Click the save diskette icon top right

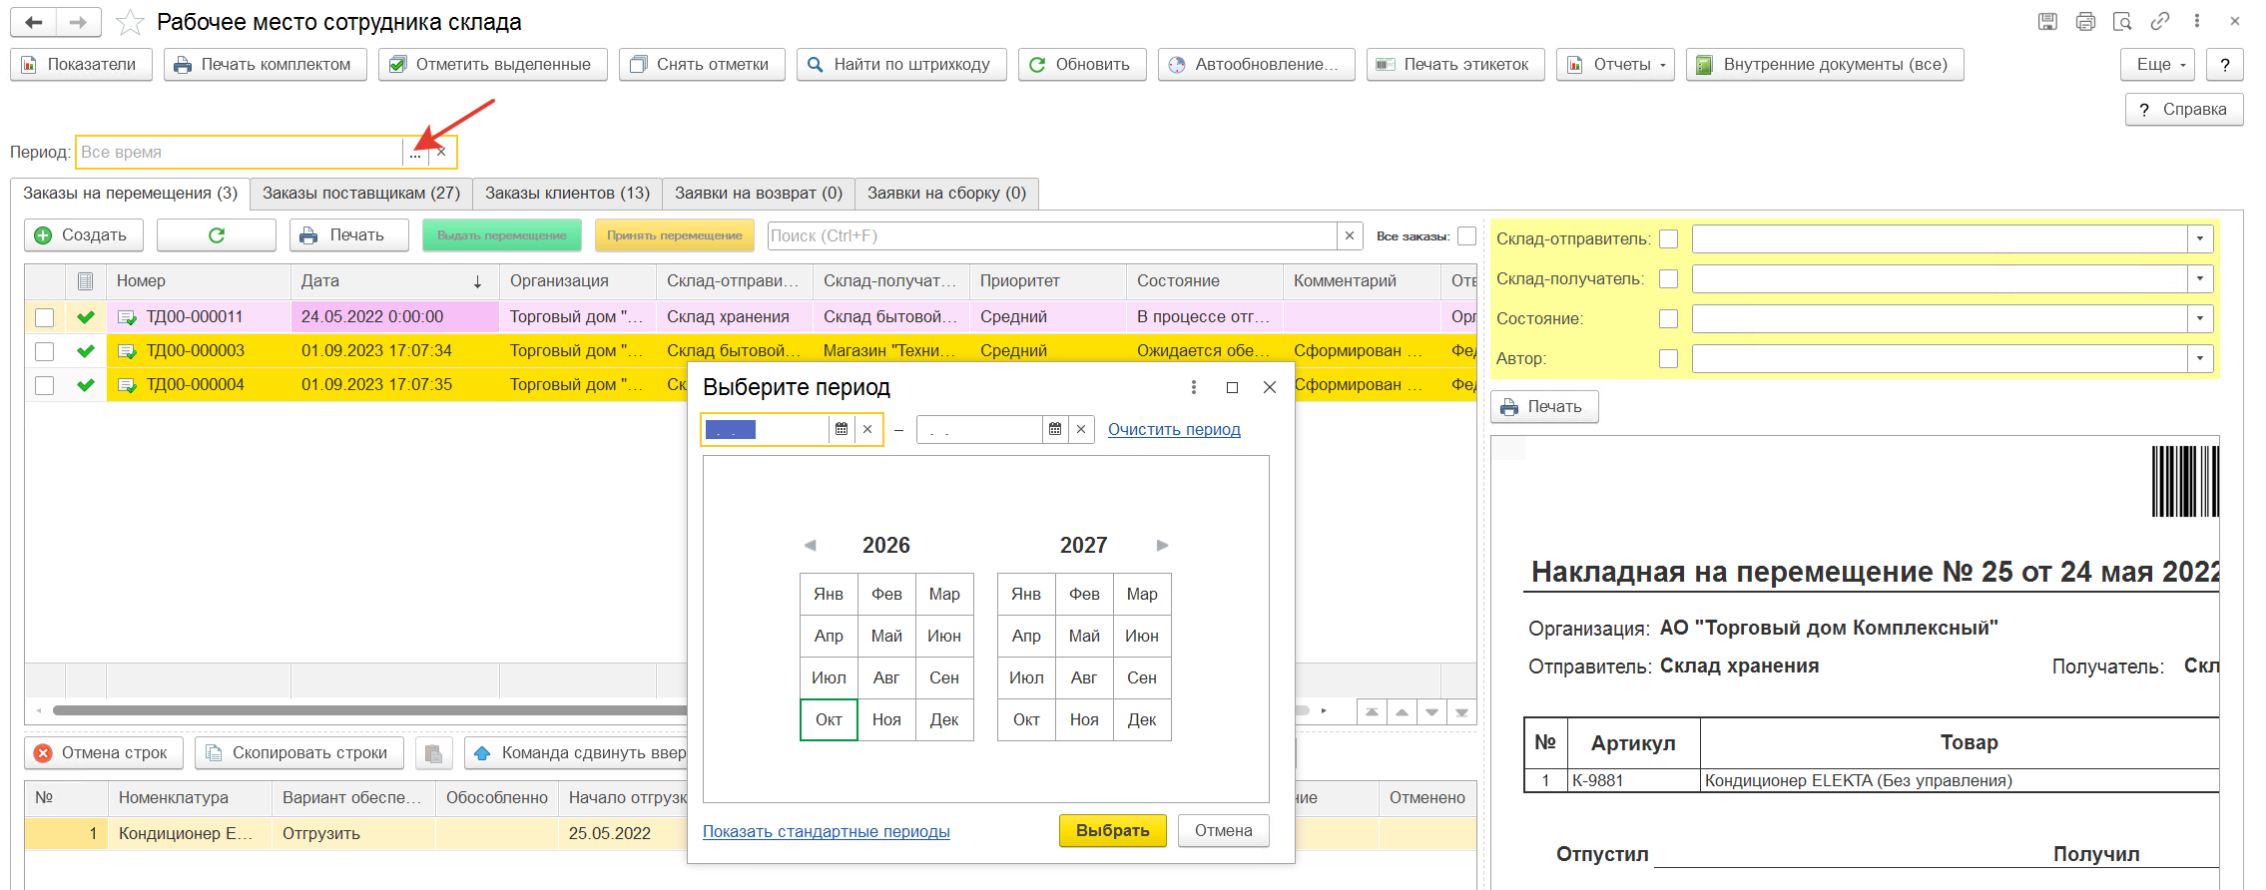2047,21
